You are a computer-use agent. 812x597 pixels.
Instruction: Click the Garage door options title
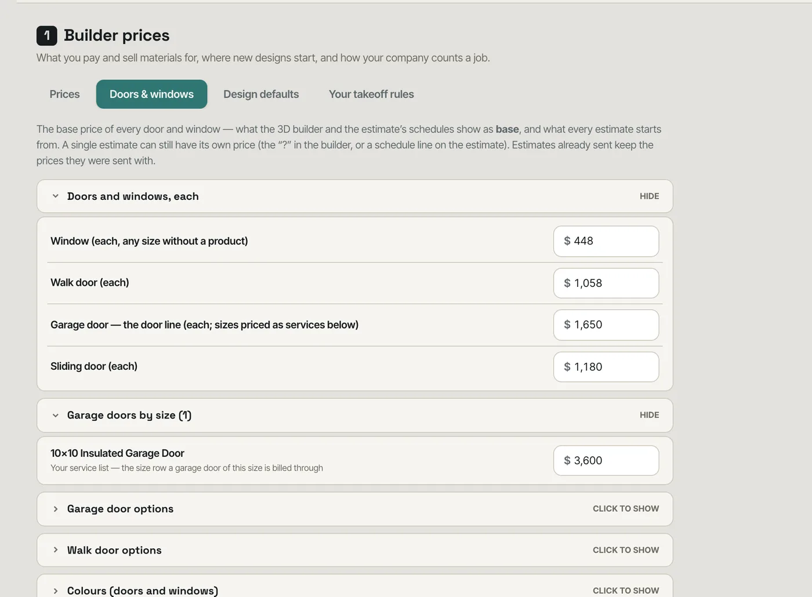pos(120,509)
